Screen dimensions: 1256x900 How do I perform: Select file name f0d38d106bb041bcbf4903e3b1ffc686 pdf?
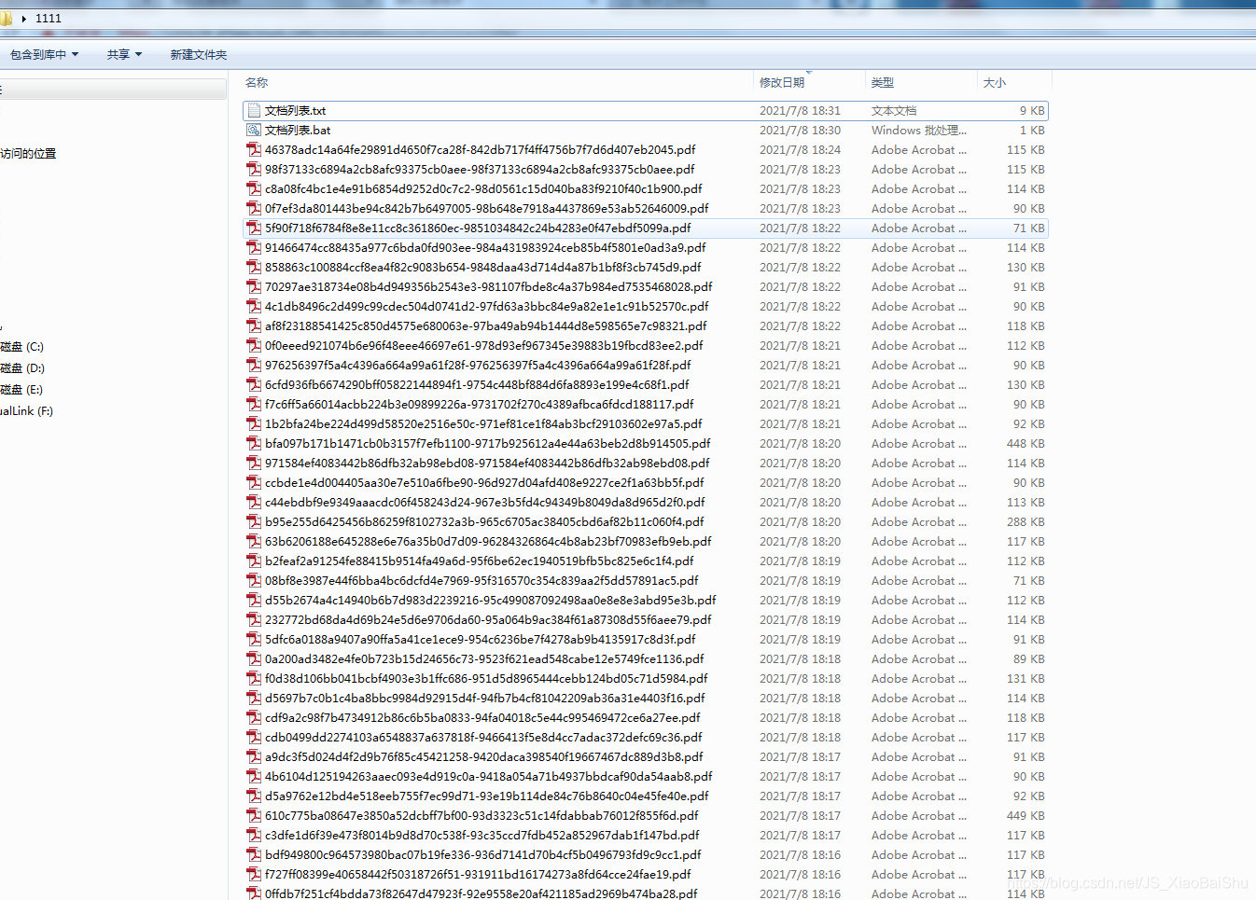(x=486, y=678)
